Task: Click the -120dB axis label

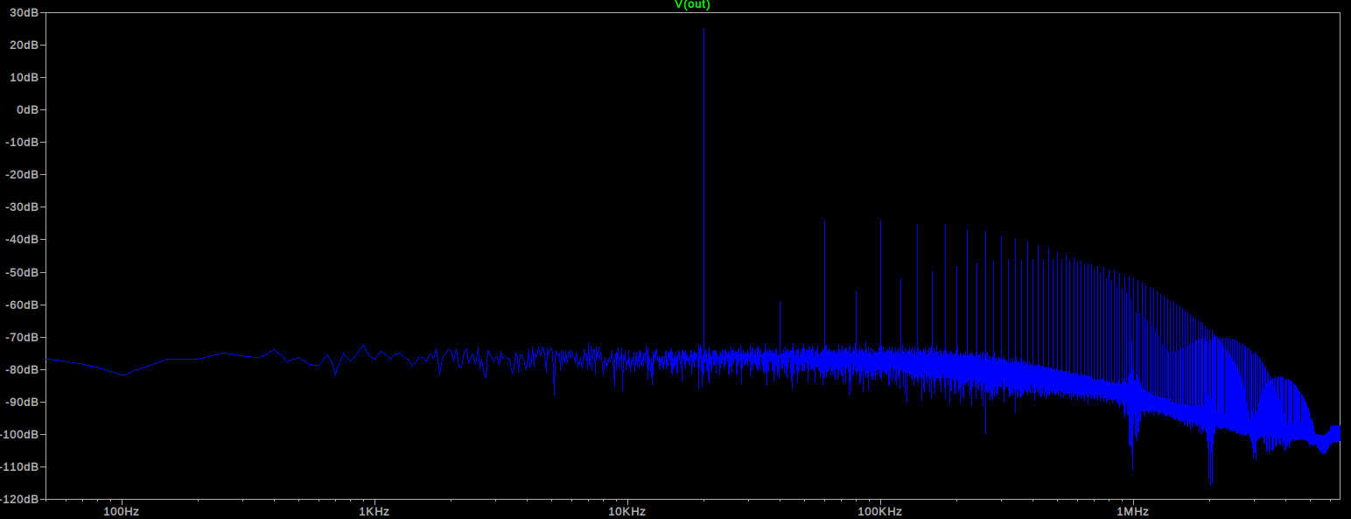Action: pyautogui.click(x=21, y=499)
